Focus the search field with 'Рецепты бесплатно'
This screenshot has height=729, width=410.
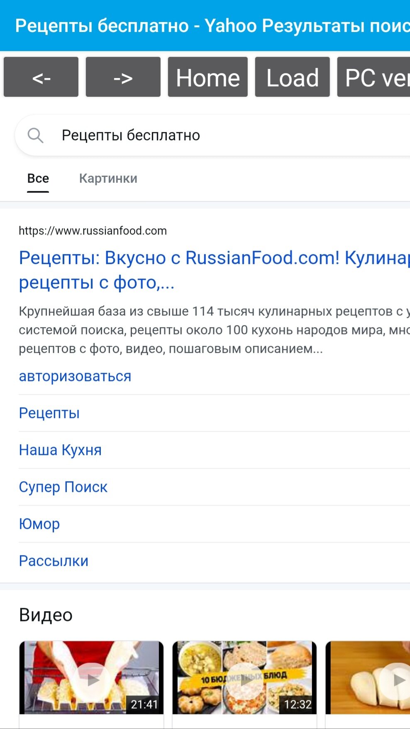[x=212, y=135]
